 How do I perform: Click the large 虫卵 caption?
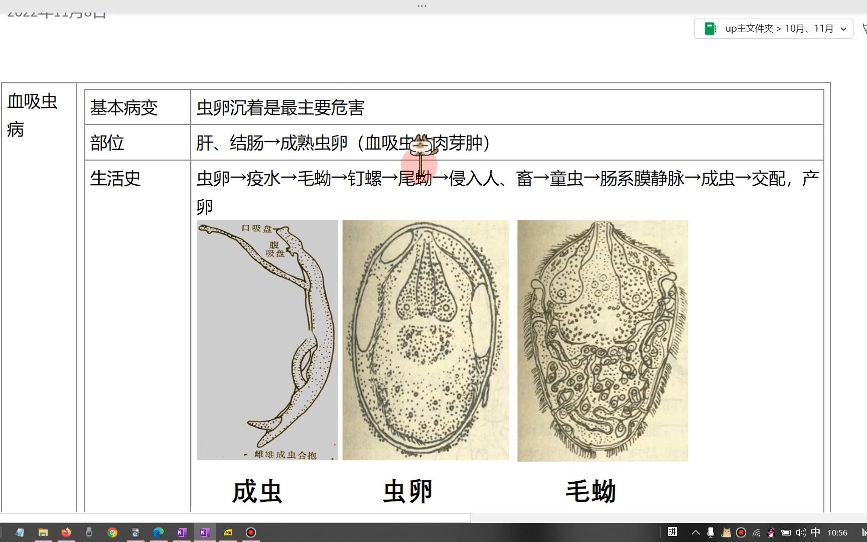coord(407,491)
